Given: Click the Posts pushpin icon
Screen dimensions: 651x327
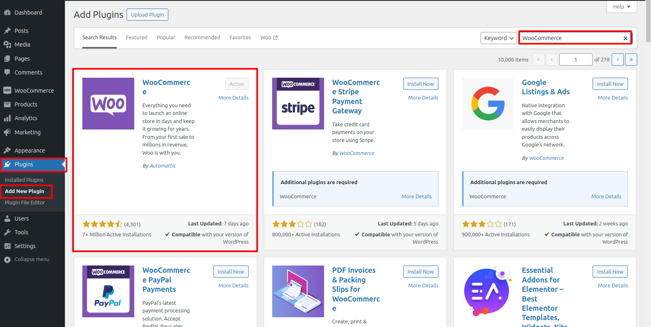Looking at the screenshot, I should (7, 31).
